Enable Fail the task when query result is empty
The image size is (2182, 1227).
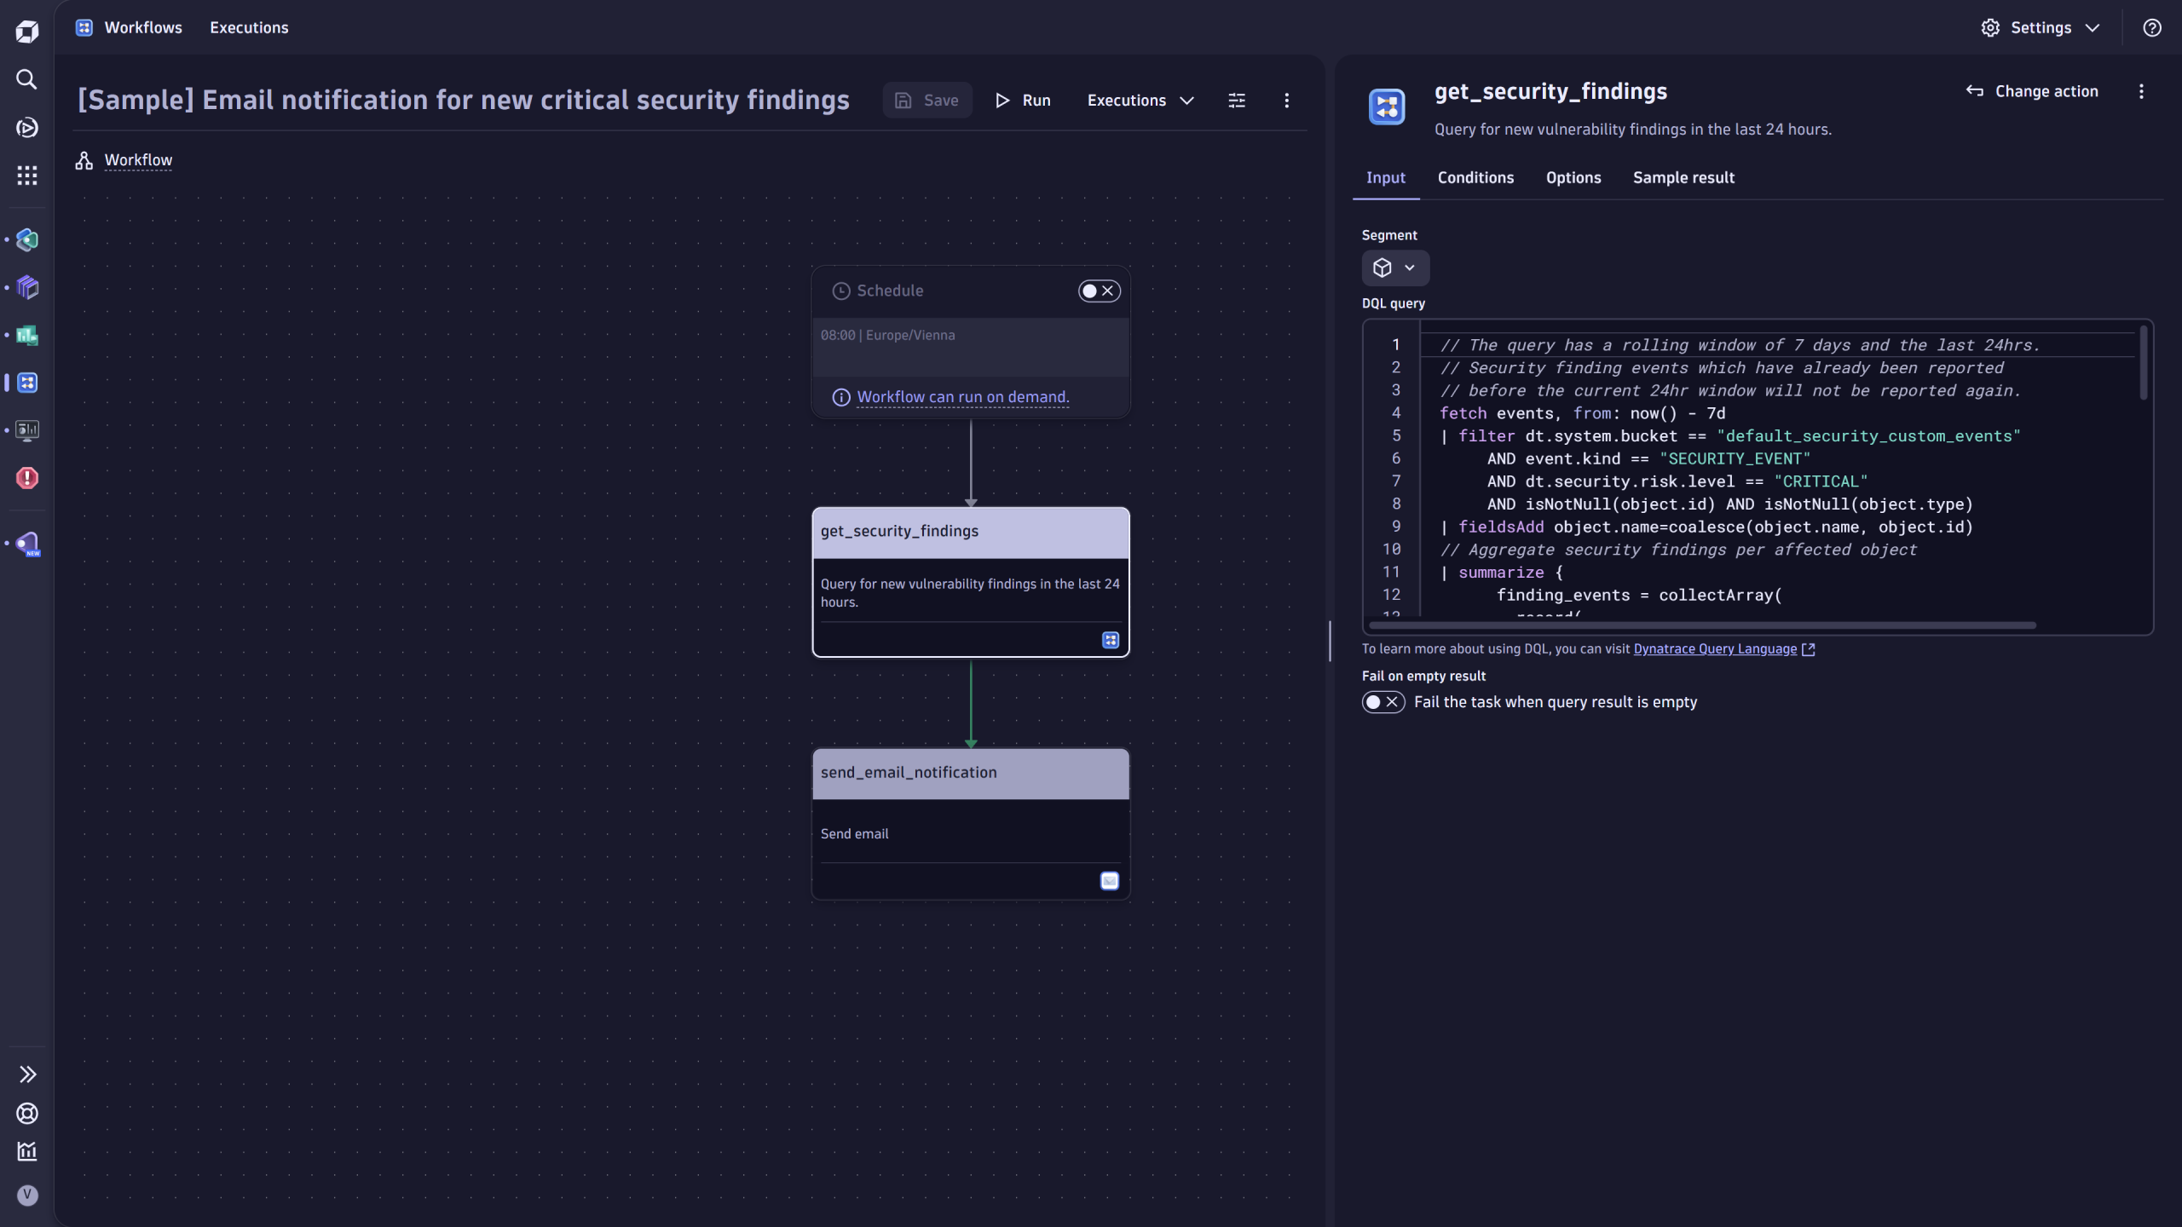tap(1383, 701)
